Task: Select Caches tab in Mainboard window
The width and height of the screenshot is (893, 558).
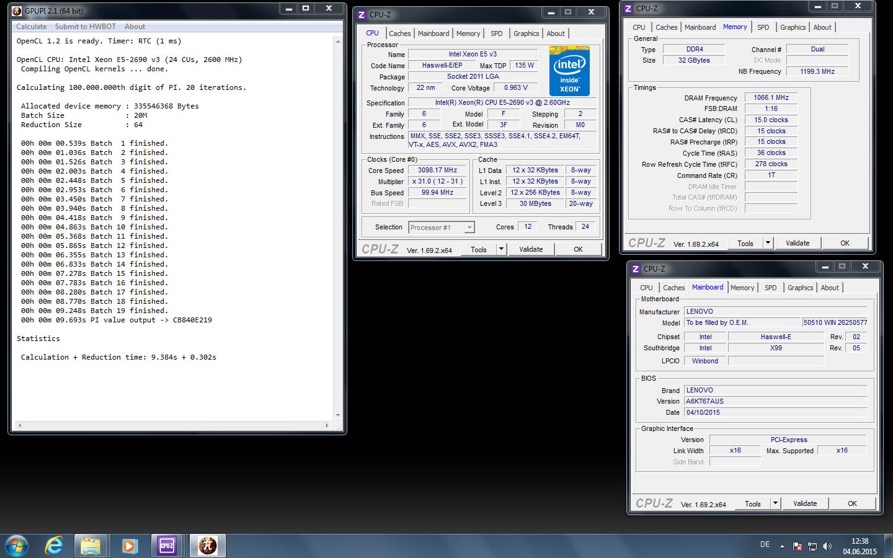Action: (x=674, y=288)
